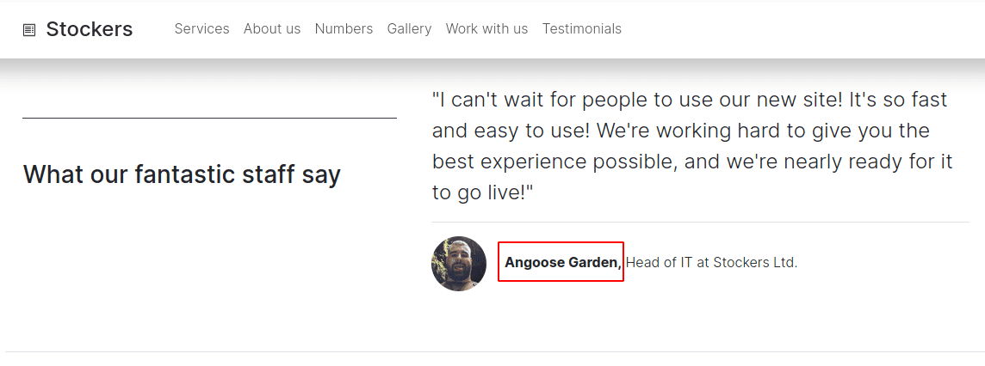Image resolution: width=985 pixels, height=366 pixels.
Task: Jump to Testimonials section
Action: coord(581,29)
